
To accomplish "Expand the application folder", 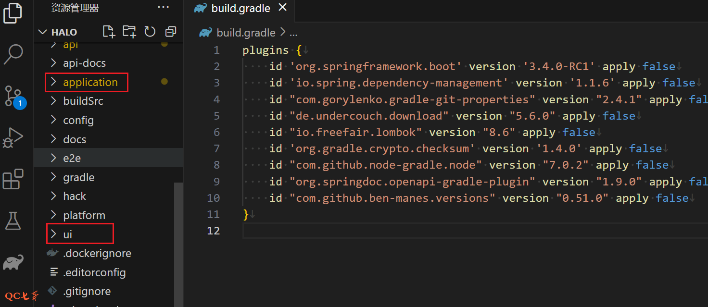I will [90, 82].
